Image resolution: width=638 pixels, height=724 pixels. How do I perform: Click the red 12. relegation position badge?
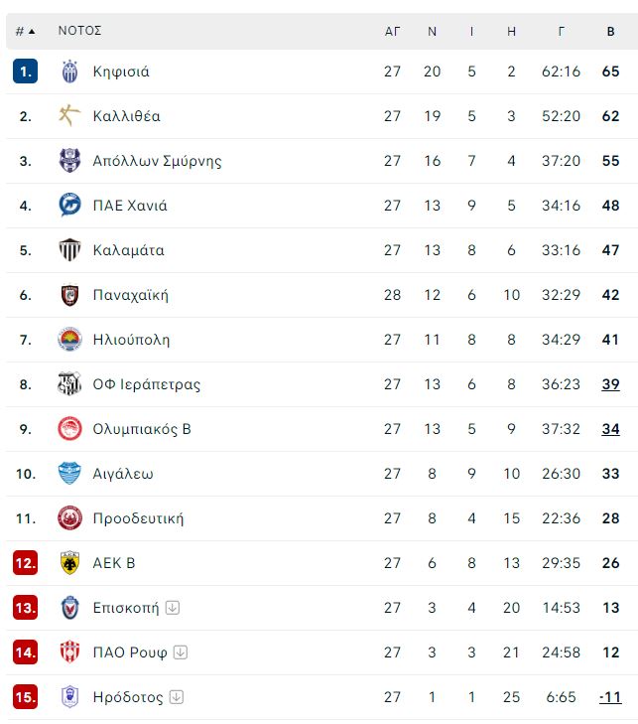(x=25, y=563)
